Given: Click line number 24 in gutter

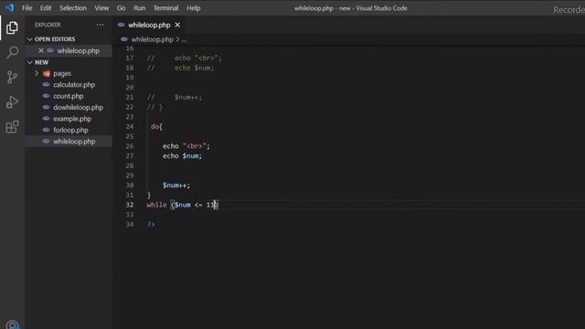Looking at the screenshot, I should tap(130, 126).
